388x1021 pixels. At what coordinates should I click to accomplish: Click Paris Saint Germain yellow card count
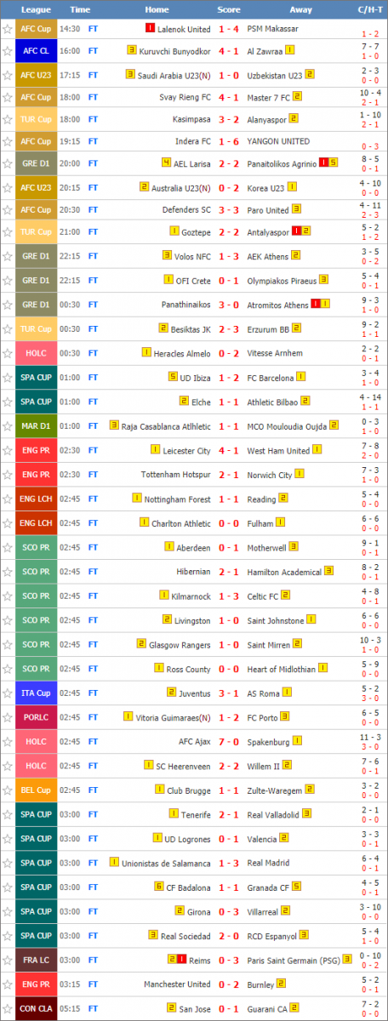pyautogui.click(x=347, y=960)
